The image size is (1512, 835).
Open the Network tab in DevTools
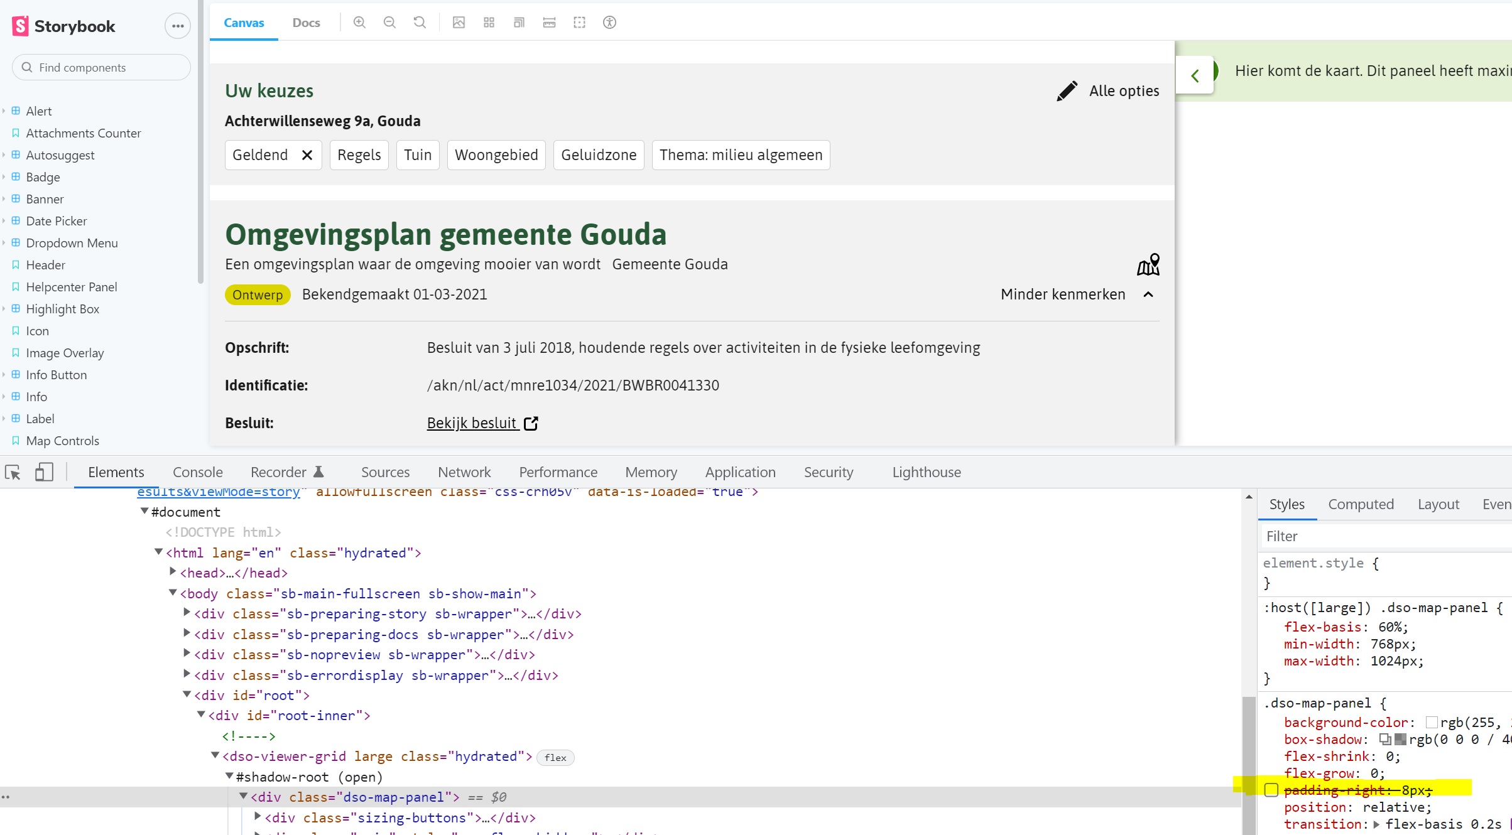(464, 472)
